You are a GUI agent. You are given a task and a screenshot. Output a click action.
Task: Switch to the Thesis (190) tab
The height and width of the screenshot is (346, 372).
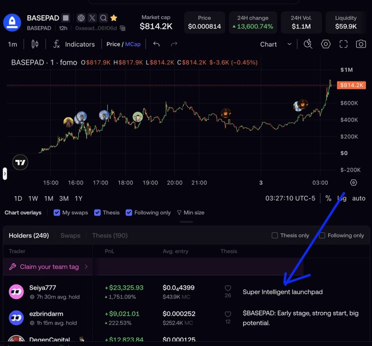pos(110,236)
